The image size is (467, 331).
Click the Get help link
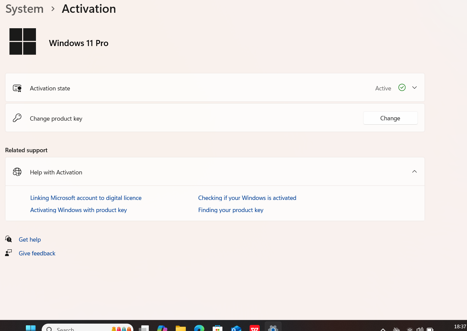(x=30, y=240)
